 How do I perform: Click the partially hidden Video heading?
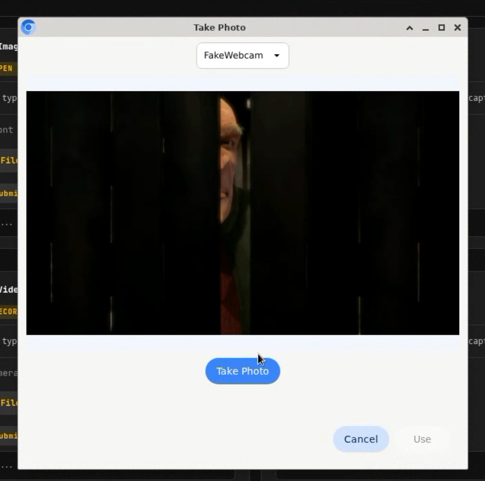pyautogui.click(x=8, y=289)
